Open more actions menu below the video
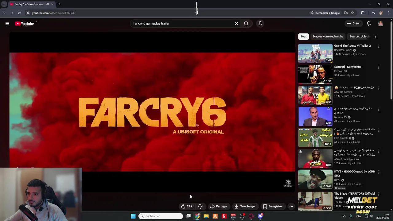 (291, 206)
